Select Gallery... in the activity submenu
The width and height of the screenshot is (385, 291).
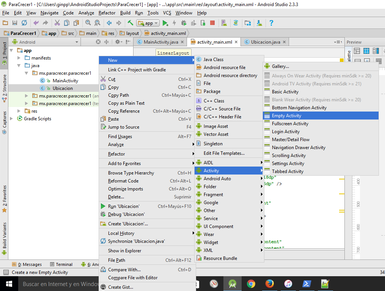click(x=321, y=66)
